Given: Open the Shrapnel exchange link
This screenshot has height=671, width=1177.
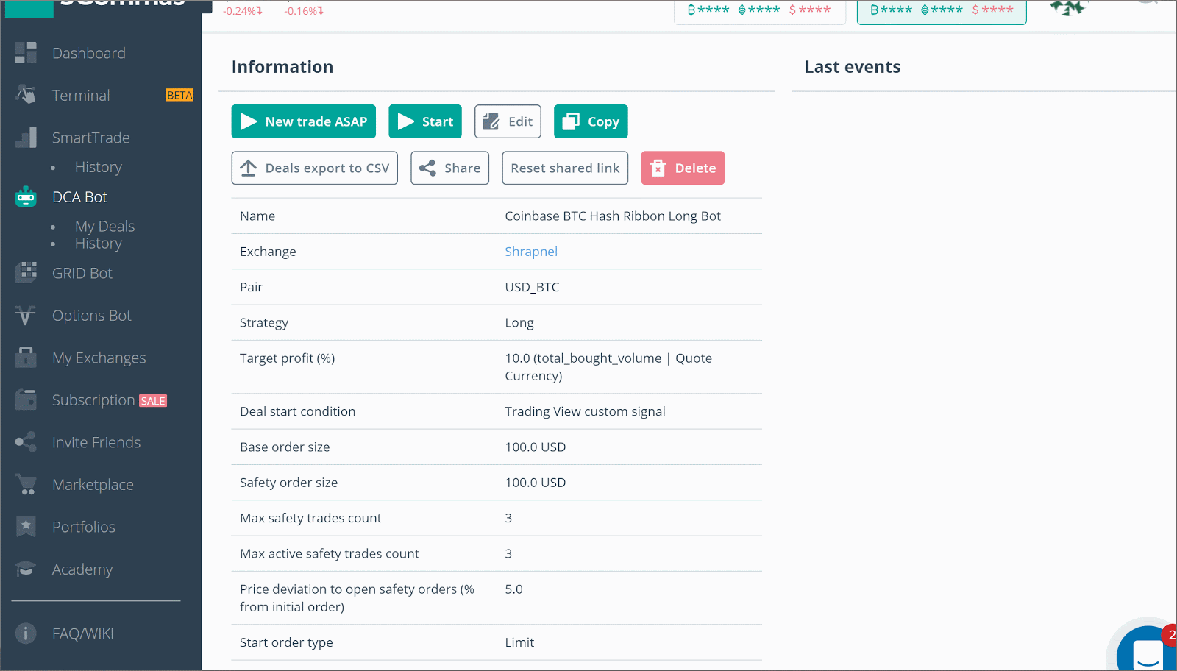Looking at the screenshot, I should click(x=531, y=251).
